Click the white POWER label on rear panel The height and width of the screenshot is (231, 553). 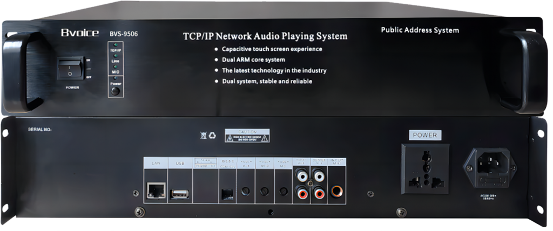[425, 135]
